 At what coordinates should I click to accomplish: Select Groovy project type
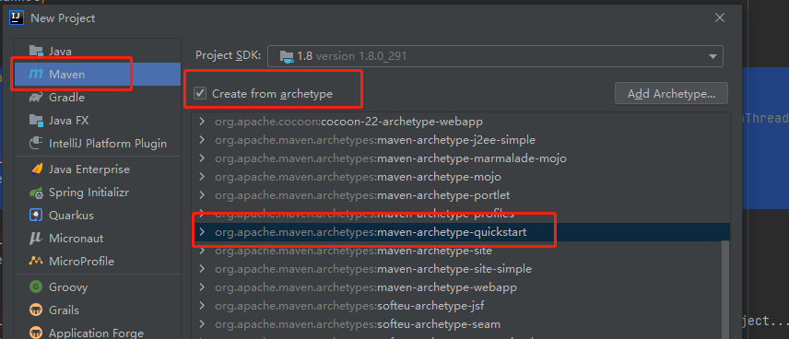coord(98,287)
